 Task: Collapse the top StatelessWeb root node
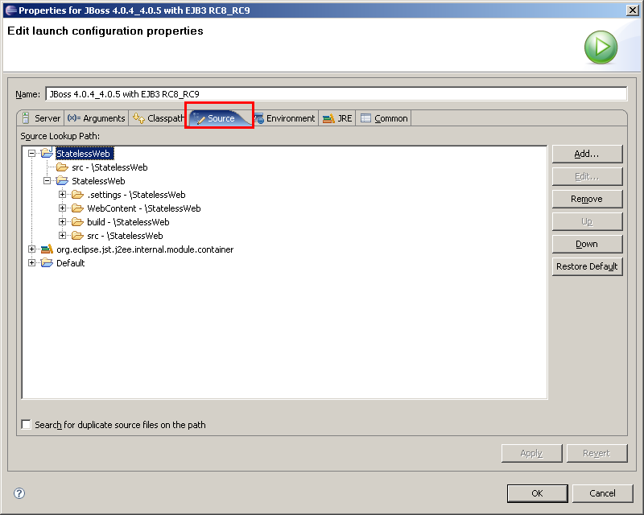pyautogui.click(x=31, y=153)
